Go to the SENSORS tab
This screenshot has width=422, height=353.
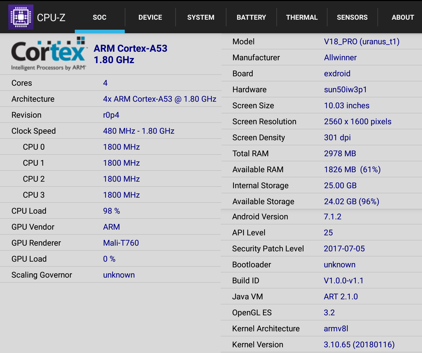coord(352,17)
